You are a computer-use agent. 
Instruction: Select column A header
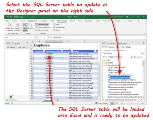(39, 41)
